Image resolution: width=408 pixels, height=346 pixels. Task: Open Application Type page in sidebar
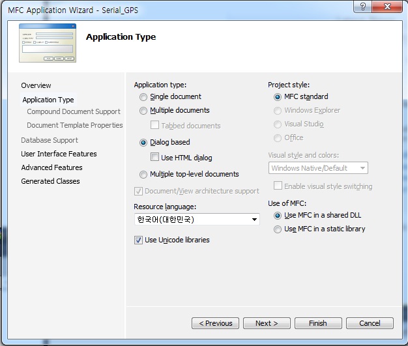coord(48,100)
